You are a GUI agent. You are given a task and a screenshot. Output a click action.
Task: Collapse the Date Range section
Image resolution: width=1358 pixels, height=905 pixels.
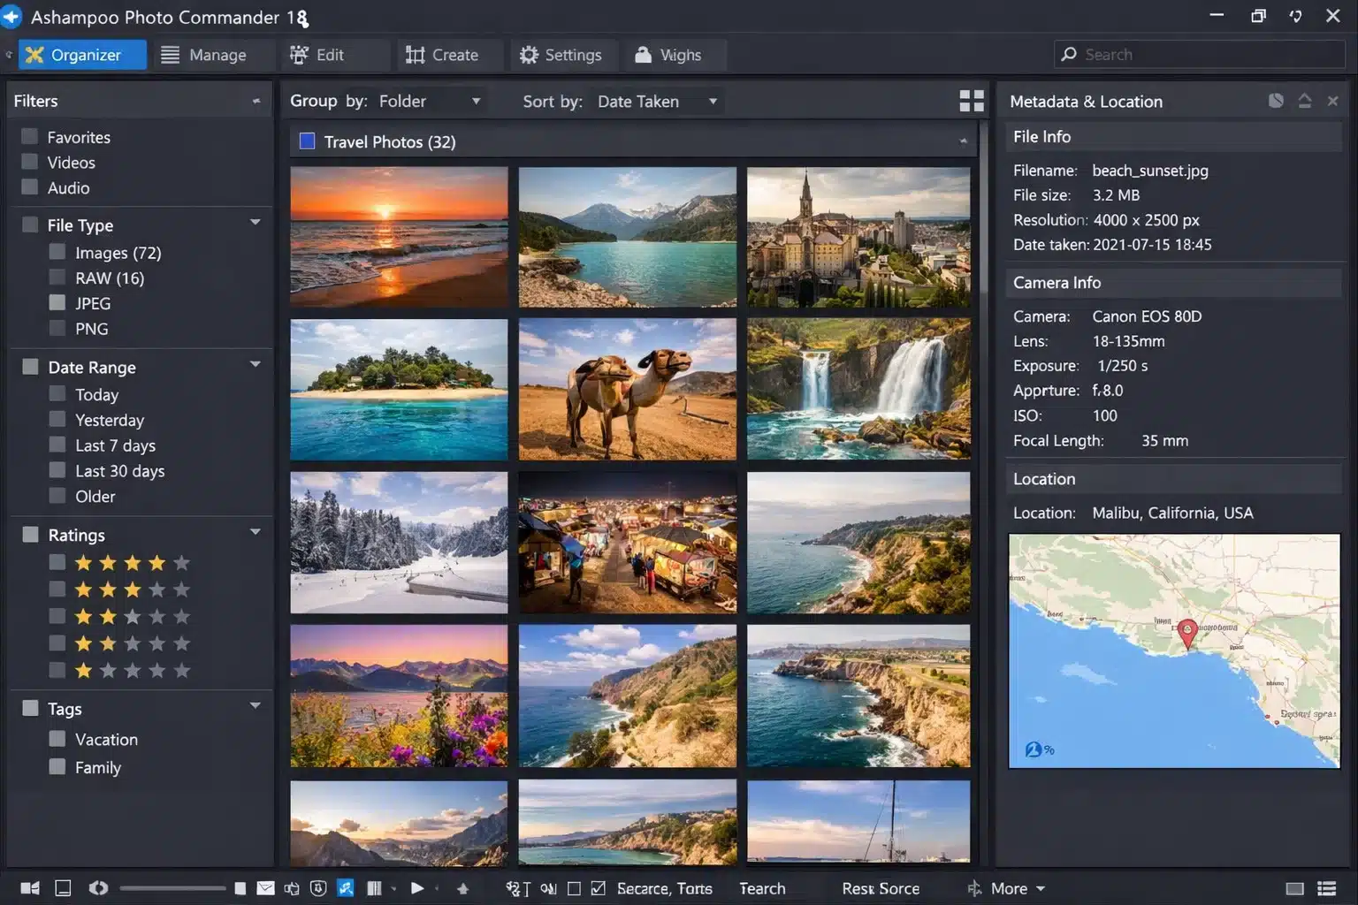(x=255, y=364)
